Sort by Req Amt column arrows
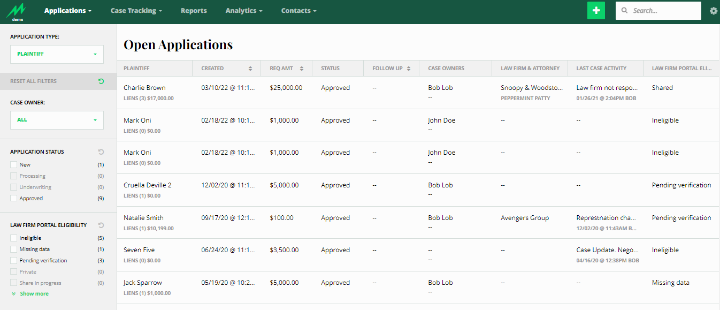Viewport: 720px width, 310px height. coord(302,69)
